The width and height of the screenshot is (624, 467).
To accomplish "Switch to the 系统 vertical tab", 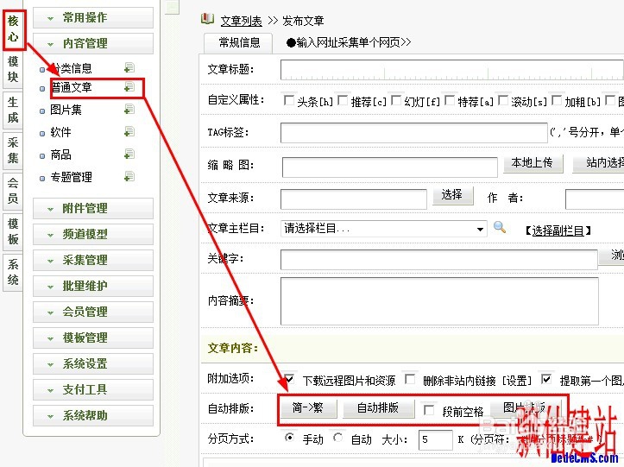I will coord(13,272).
